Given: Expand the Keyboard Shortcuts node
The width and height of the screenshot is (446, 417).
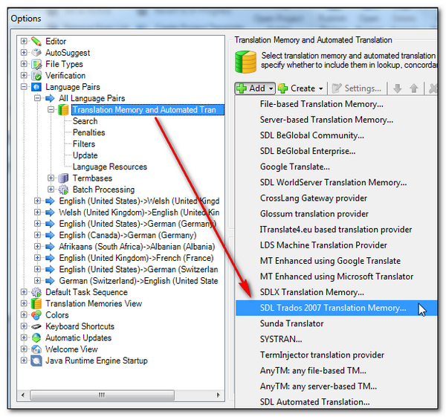Looking at the screenshot, I should (24, 326).
